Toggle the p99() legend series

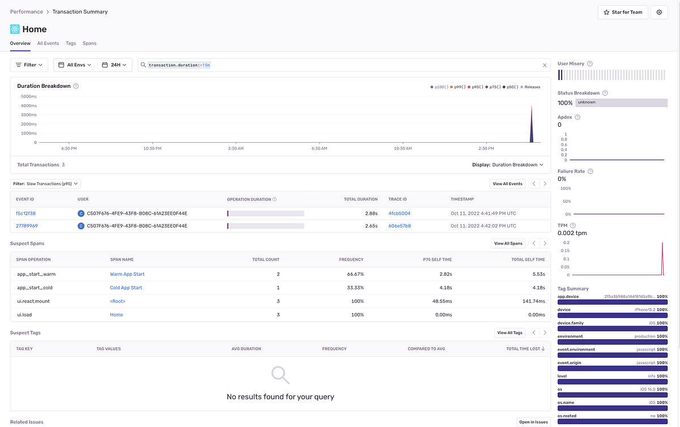pyautogui.click(x=457, y=87)
